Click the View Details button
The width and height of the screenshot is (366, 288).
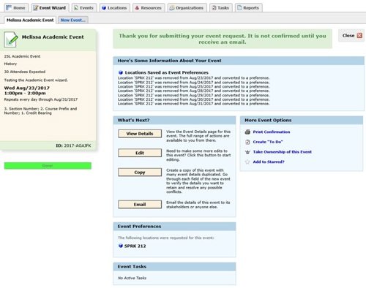(x=140, y=134)
